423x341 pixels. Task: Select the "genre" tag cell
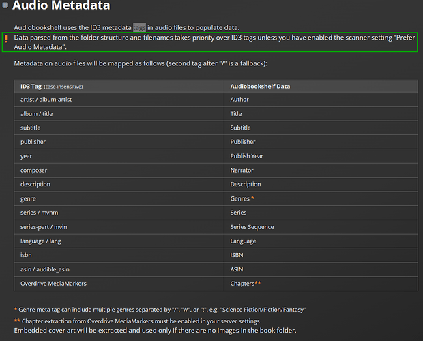point(119,198)
